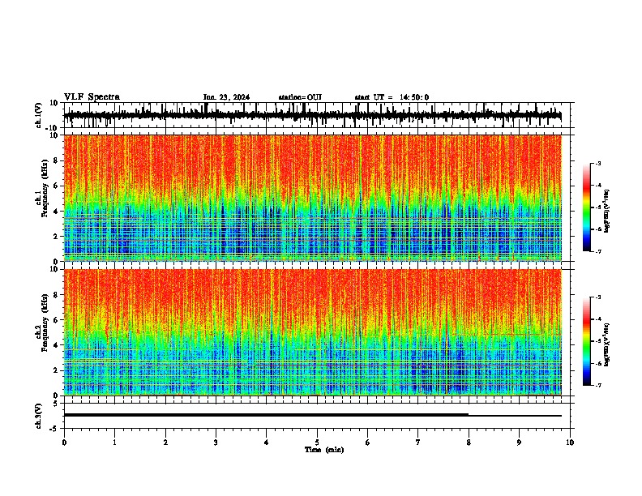Click the ch.1 colorbar units label
Screen dimensions: 642x496
[607, 212]
